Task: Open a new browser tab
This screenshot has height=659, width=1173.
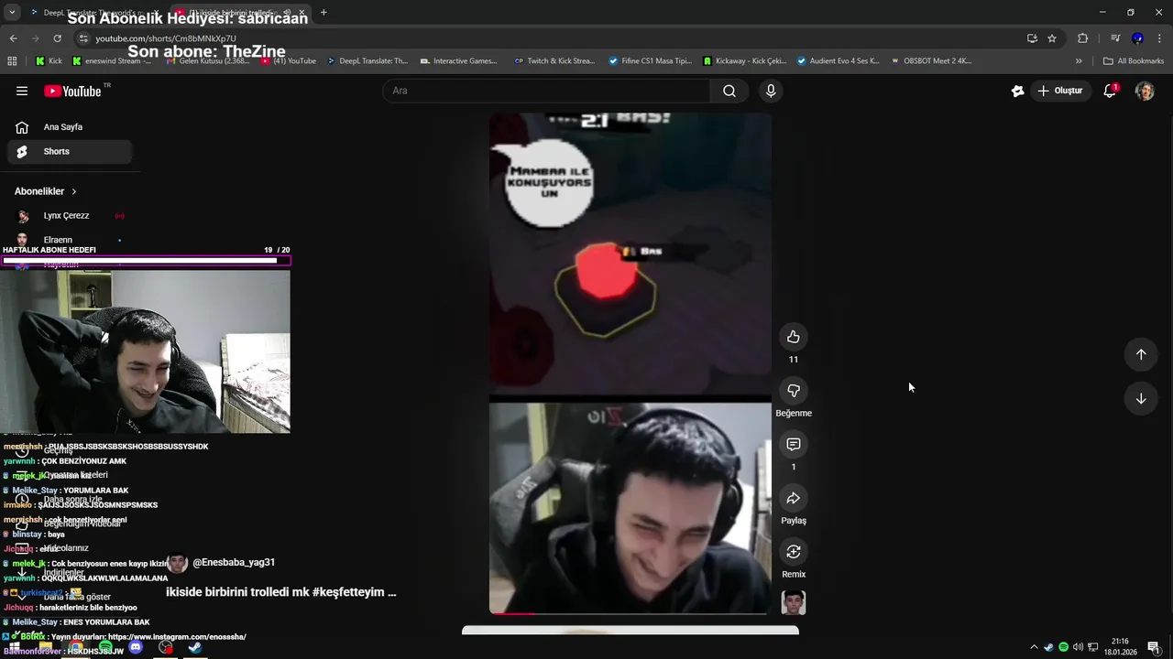Action: [x=323, y=13]
